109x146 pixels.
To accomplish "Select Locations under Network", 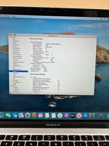I will click(x=16, y=89).
